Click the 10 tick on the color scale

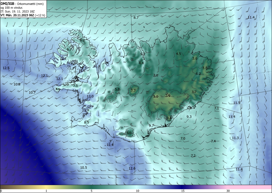coord(138,191)
